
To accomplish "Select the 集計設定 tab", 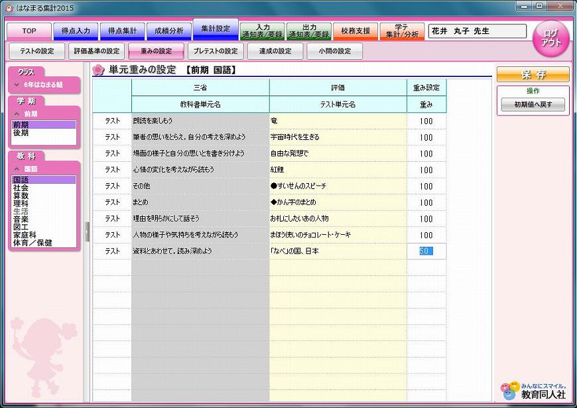I will coord(216,29).
